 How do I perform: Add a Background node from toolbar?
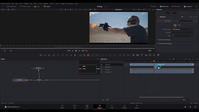(41, 55)
